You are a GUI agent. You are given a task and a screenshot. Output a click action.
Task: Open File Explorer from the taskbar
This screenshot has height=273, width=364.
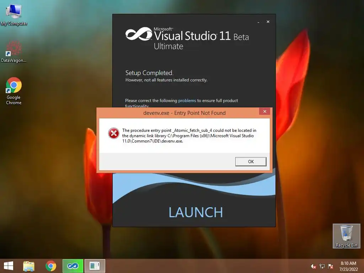click(x=29, y=266)
